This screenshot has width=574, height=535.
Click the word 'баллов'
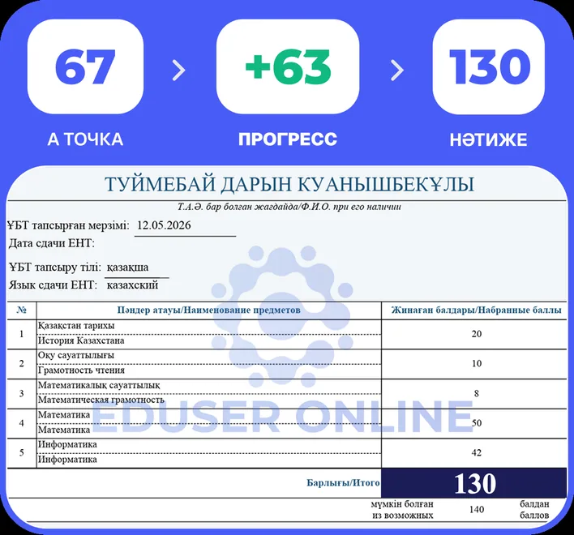click(x=534, y=516)
